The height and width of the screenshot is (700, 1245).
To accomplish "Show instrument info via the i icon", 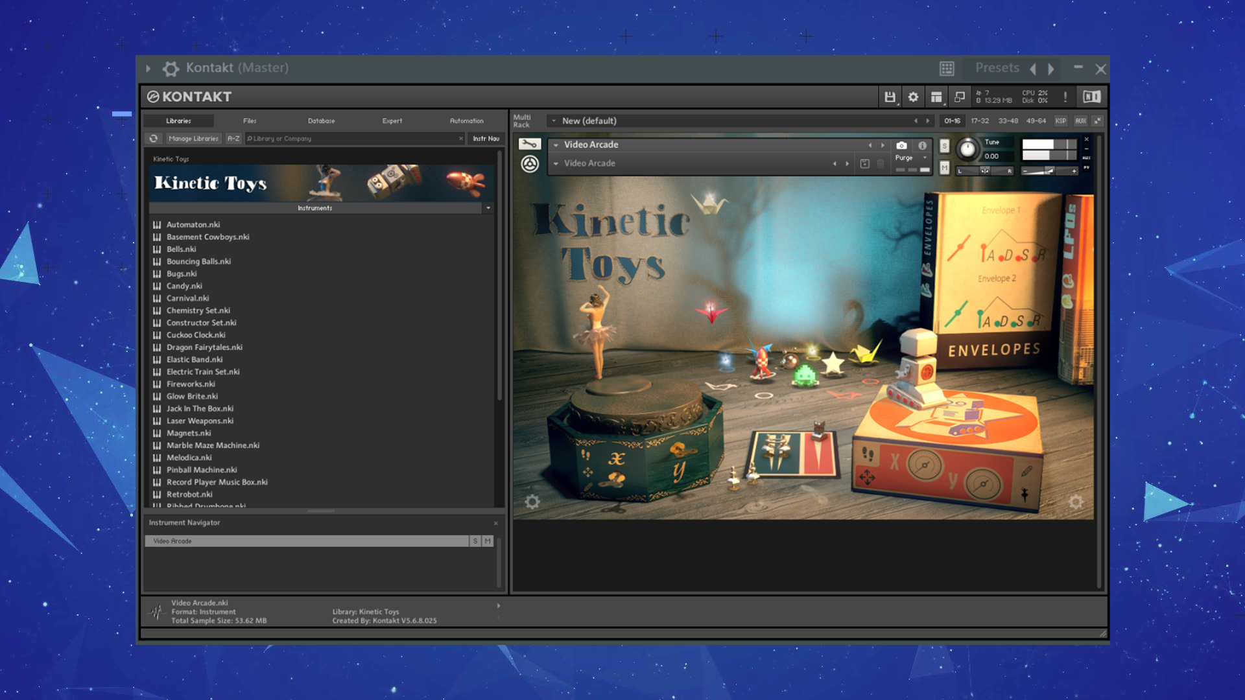I will point(922,145).
